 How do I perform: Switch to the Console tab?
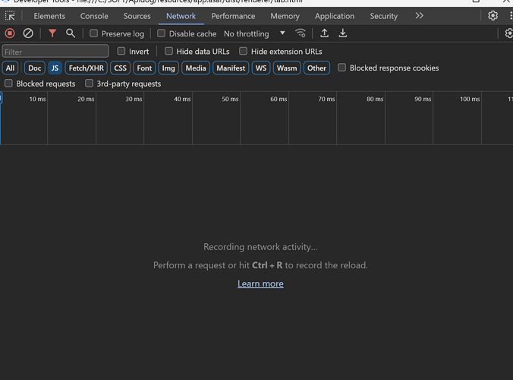click(94, 16)
